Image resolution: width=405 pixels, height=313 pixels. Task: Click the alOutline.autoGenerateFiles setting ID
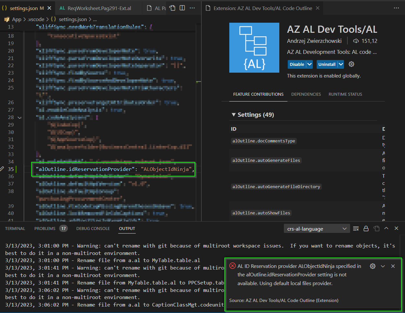[x=266, y=160]
